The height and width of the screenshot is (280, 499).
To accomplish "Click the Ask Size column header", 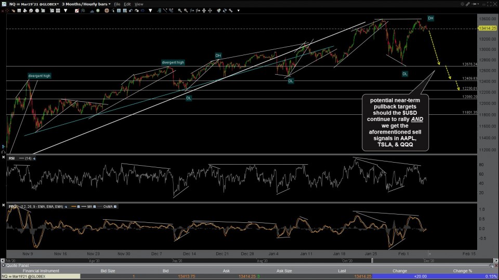I will click(x=284, y=271).
